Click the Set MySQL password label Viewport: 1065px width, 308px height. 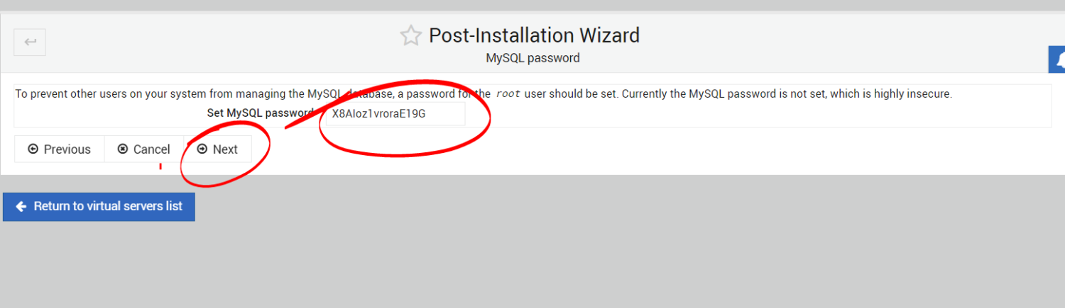tap(260, 113)
